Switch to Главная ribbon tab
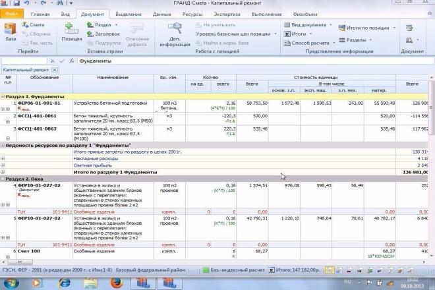The image size is (435, 290). [40, 14]
